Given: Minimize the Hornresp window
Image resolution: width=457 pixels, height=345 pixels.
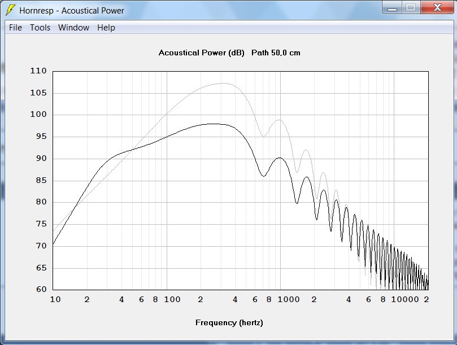Looking at the screenshot, I should coord(392,8).
